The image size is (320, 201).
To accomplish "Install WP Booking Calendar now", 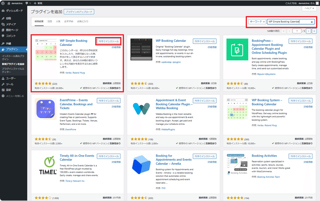I will click(x=205, y=41).
